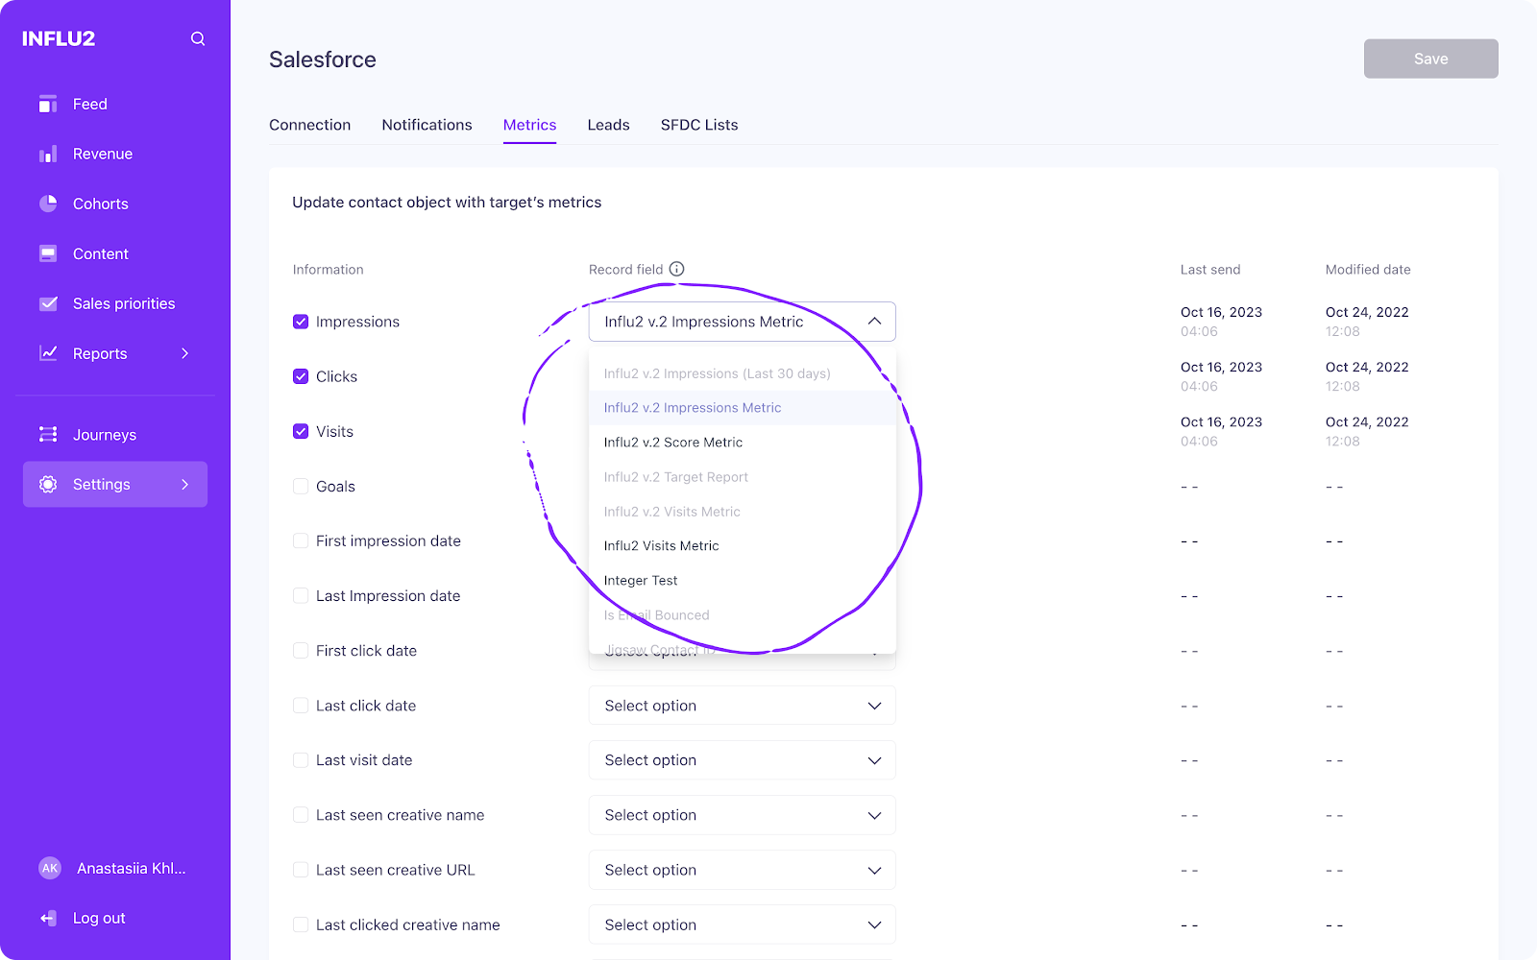The width and height of the screenshot is (1537, 960).
Task: Choose Influ2 v.2 Score Metric option
Action: [x=742, y=442]
